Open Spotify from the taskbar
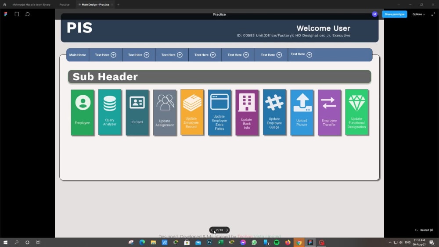This screenshot has width=439, height=247. pos(277,242)
